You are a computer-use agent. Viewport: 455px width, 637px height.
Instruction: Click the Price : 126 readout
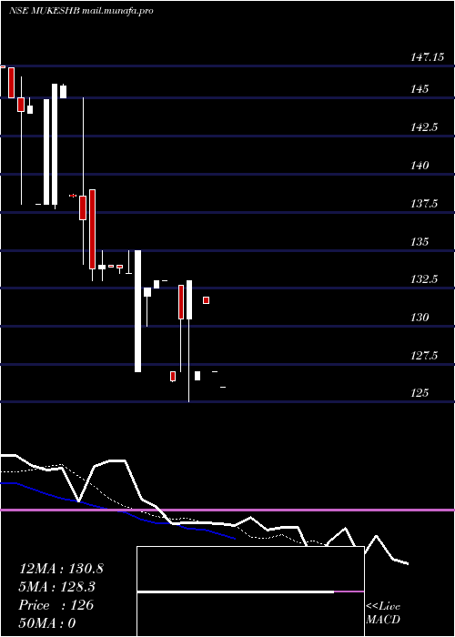coord(56,605)
